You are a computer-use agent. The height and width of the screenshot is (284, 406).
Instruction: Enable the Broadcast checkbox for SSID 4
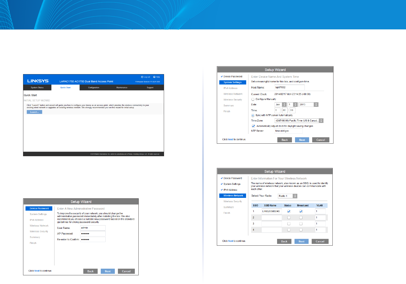(301, 230)
